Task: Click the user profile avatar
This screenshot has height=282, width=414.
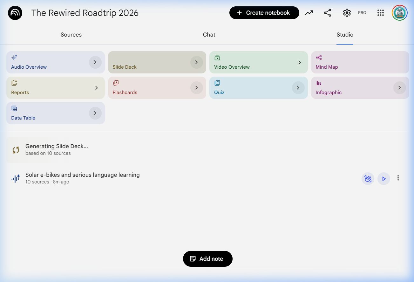Action: [x=399, y=13]
